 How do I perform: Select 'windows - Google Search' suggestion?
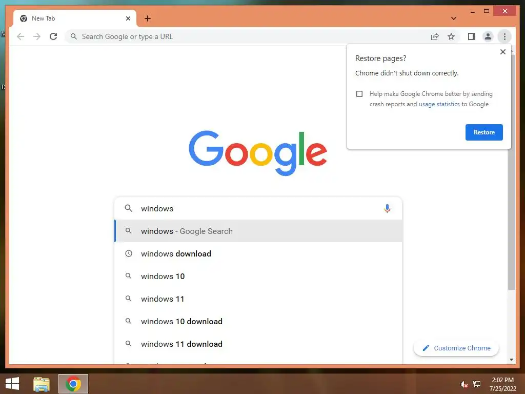258,231
